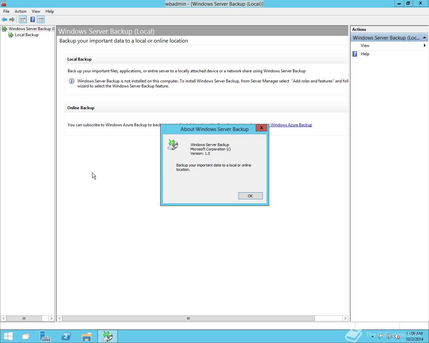429x343 pixels.
Task: Click the Online Backup section header
Action: click(x=81, y=108)
